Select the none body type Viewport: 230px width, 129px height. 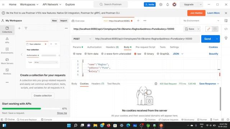tap(77, 54)
